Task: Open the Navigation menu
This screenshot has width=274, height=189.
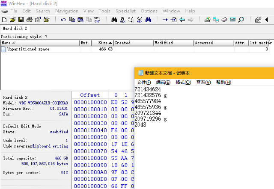Action: click(x=67, y=11)
